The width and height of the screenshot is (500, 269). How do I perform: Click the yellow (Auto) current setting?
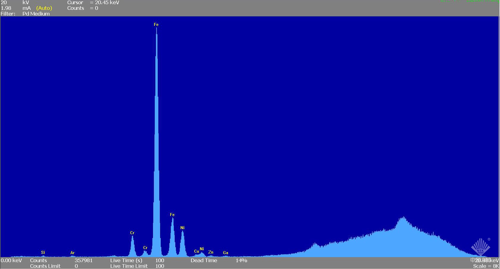(x=44, y=8)
